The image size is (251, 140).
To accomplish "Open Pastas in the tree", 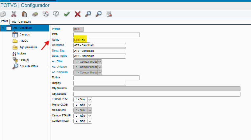I will (24, 41).
